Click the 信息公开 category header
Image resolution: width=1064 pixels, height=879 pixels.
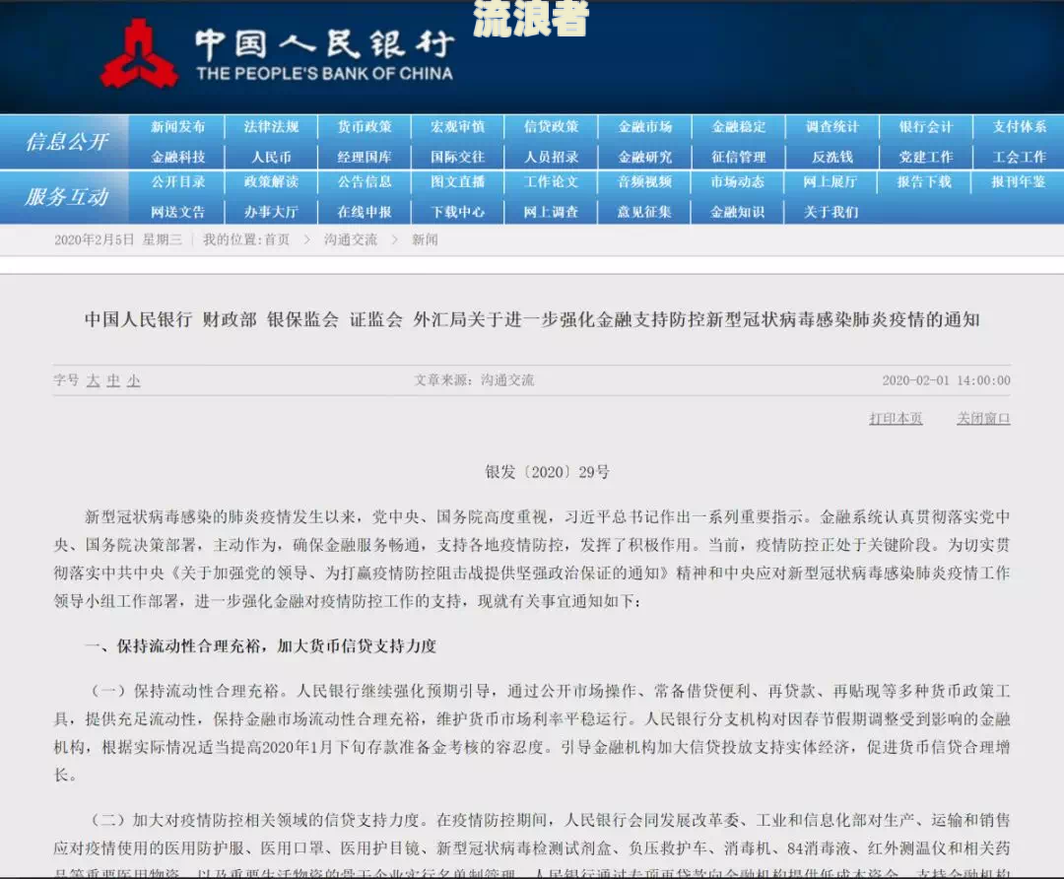point(67,142)
